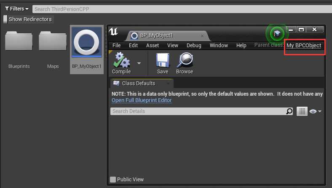This screenshot has width=332, height=188.
Task: Click the Search ThirdPersonCPP field
Action: (182, 9)
